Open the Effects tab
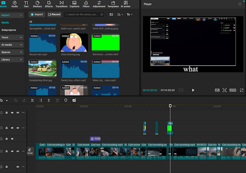Screen dimensions: 246x173 point(49,4)
